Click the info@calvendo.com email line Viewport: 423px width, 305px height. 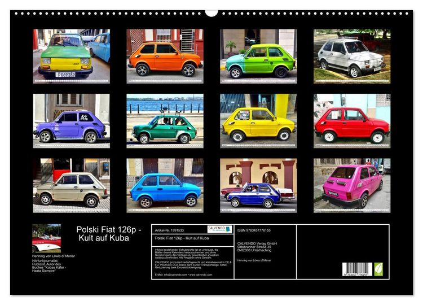pos(183,274)
